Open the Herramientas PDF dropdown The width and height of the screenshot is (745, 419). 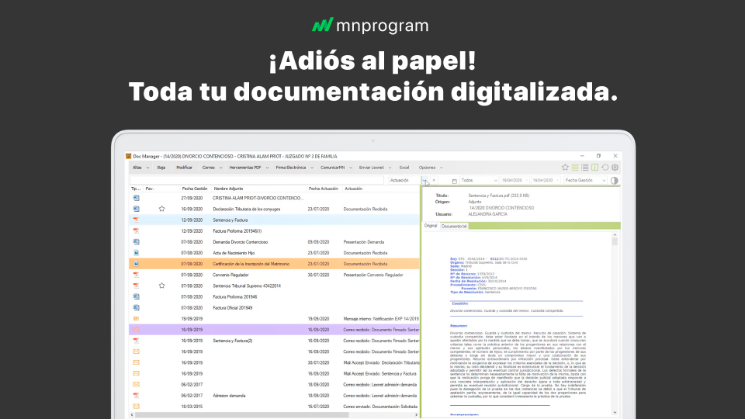point(248,168)
